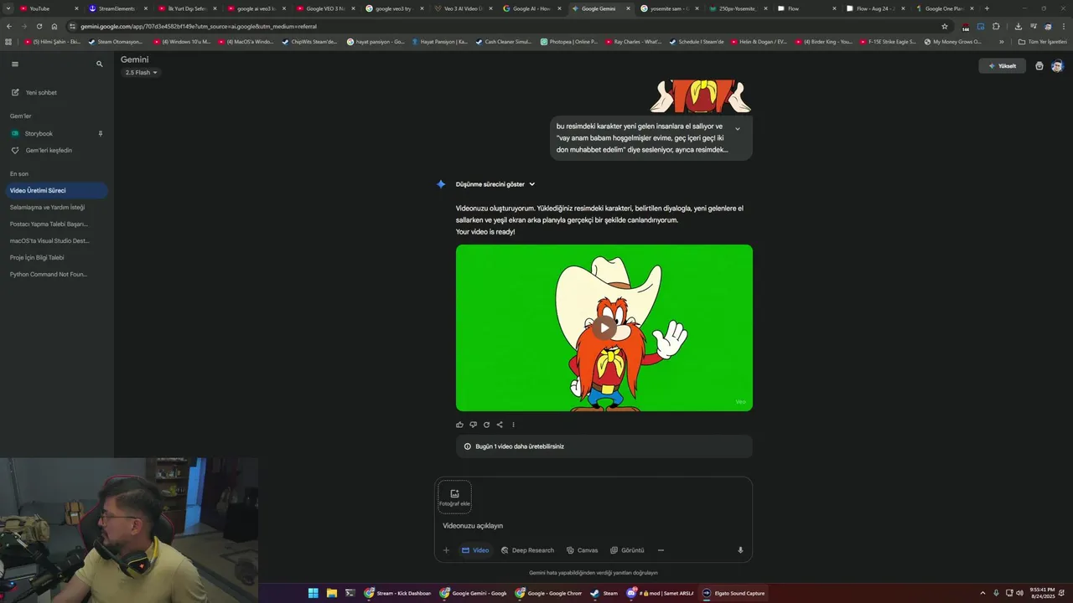Screen dimensions: 1073x603
Task: Toggle the Canvas tool
Action: click(582, 550)
